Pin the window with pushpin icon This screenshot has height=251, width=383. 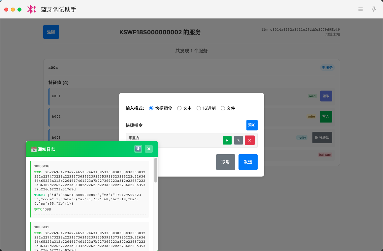coord(374,9)
